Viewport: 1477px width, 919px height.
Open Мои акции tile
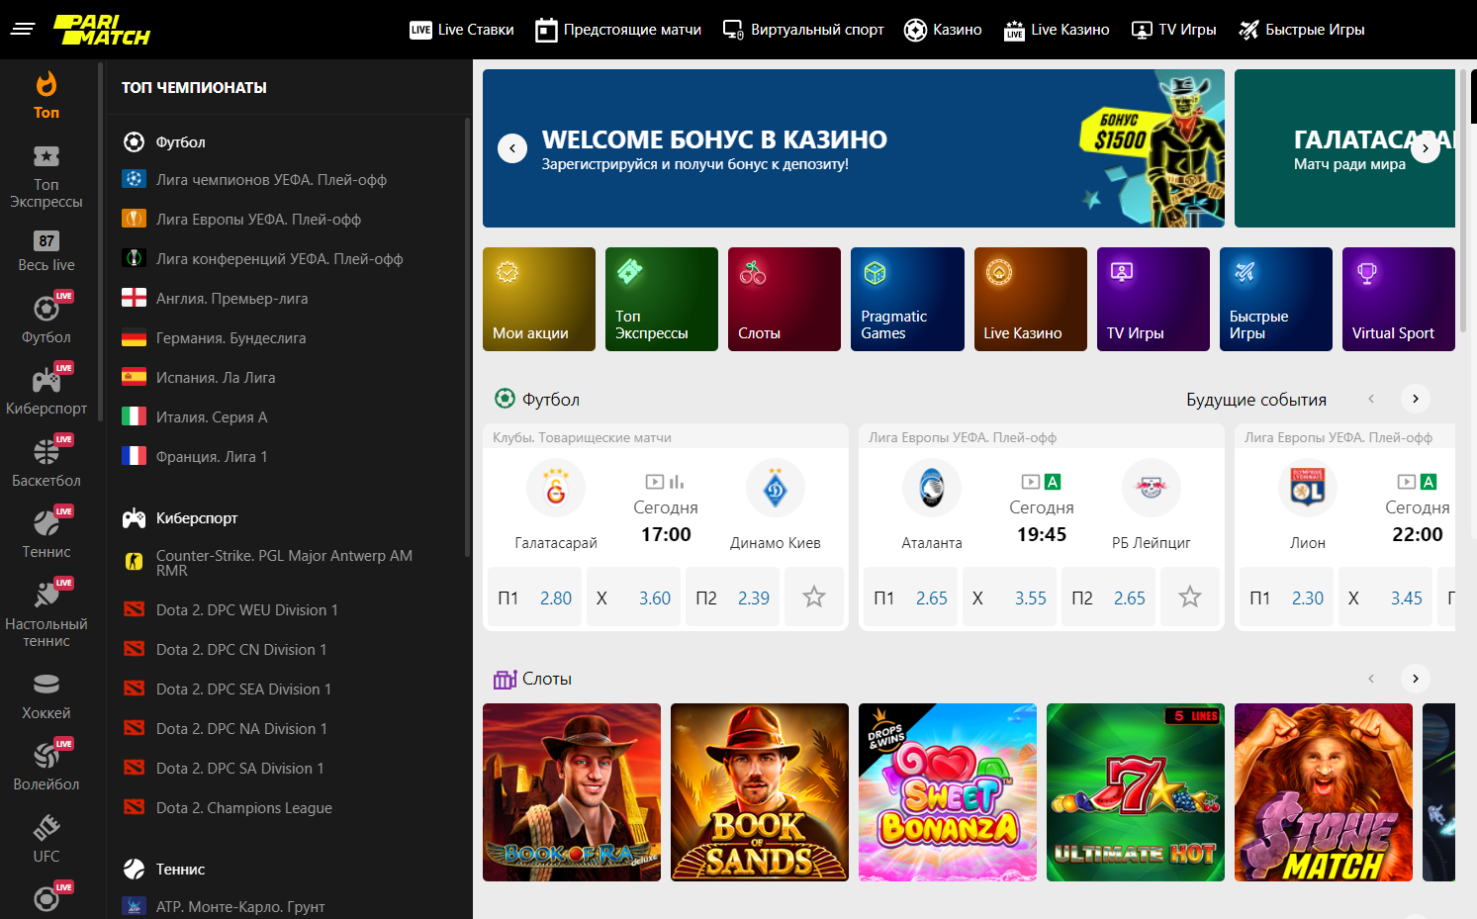click(x=539, y=299)
